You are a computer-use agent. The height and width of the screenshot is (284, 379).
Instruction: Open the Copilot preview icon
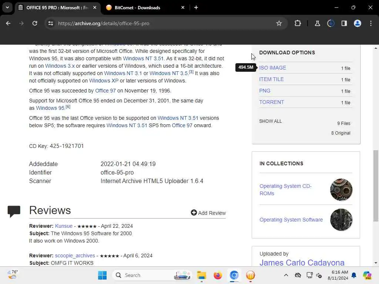[367, 275]
